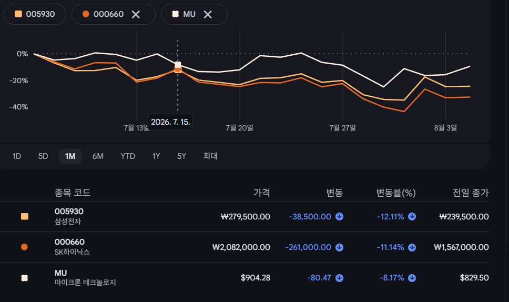Image resolution: width=509 pixels, height=302 pixels.
Task: Click orange circle swatch in 000660 chip
Action: click(86, 14)
